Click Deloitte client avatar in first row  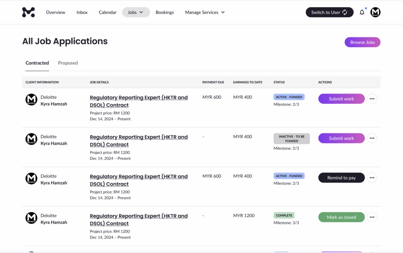coord(31,100)
